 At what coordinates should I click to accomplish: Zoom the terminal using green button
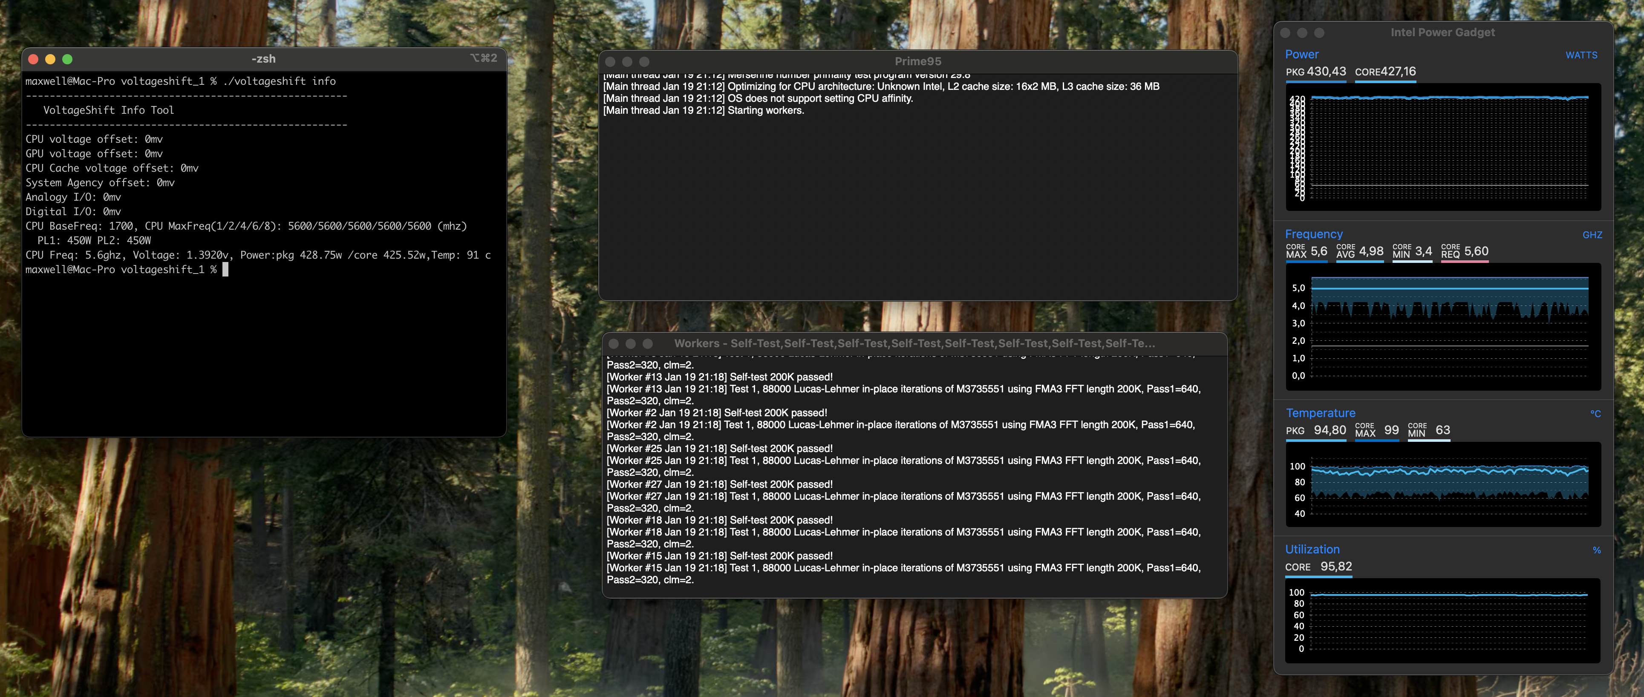(68, 59)
